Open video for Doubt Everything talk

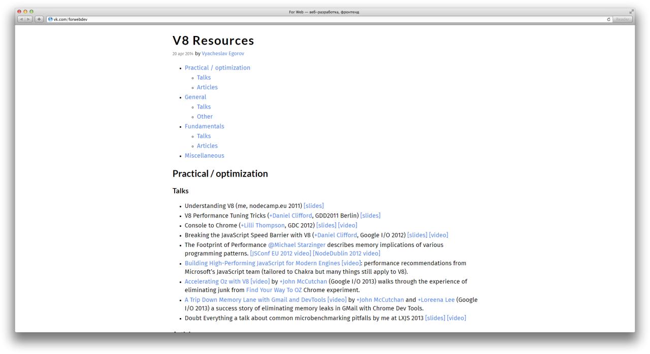[457, 318]
